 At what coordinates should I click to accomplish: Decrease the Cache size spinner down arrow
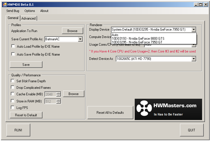coord(59,95)
